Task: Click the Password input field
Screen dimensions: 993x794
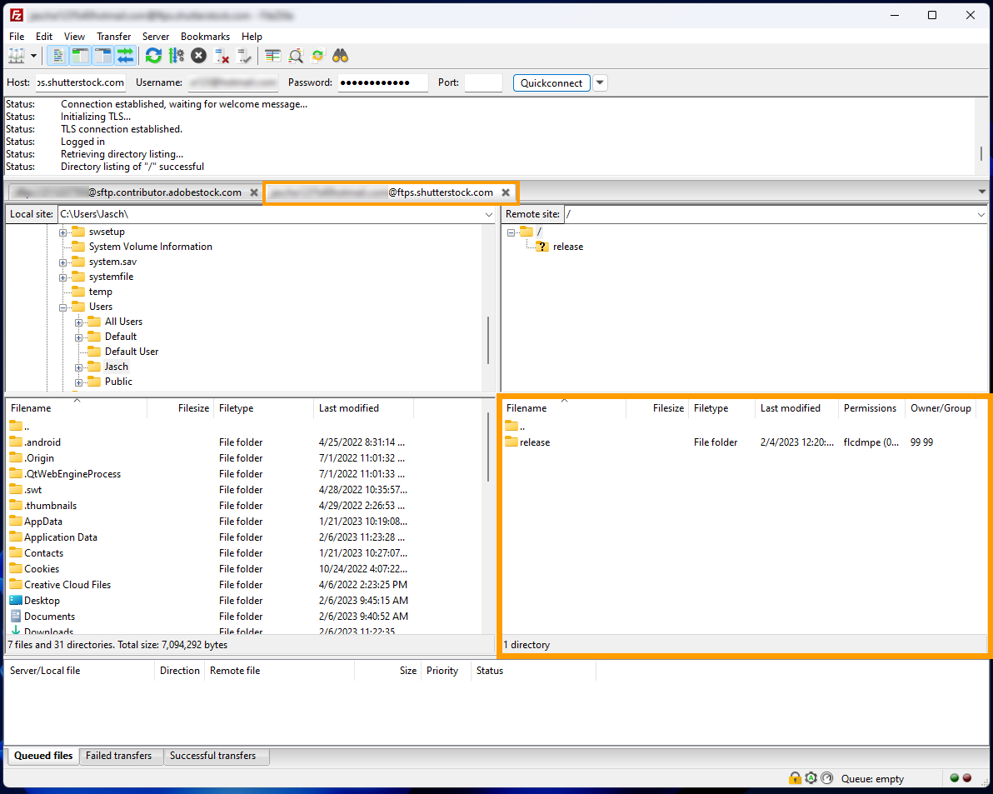Action: tap(382, 83)
